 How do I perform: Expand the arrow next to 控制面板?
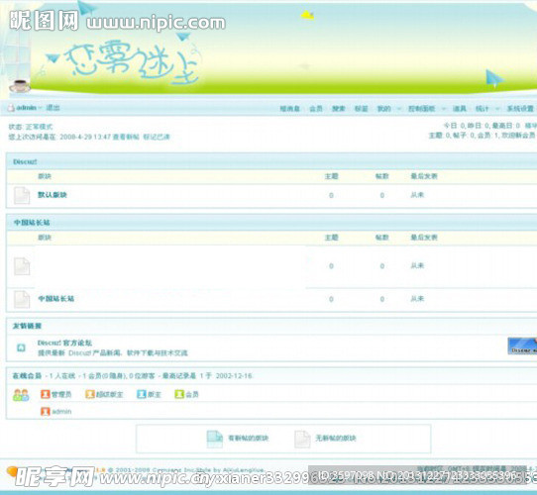[x=443, y=109]
